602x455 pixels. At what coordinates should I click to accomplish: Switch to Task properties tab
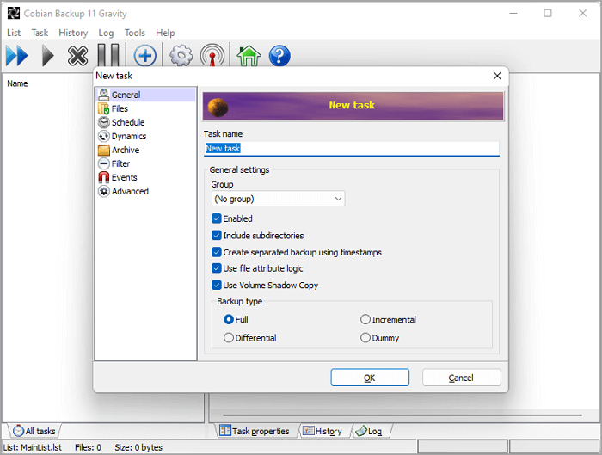click(x=255, y=431)
